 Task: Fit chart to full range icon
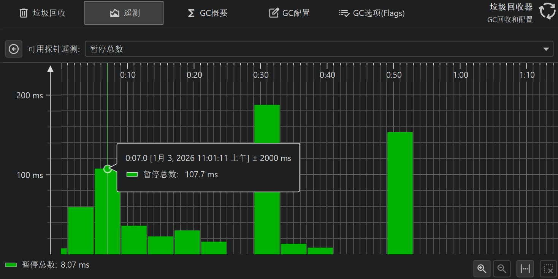click(525, 269)
